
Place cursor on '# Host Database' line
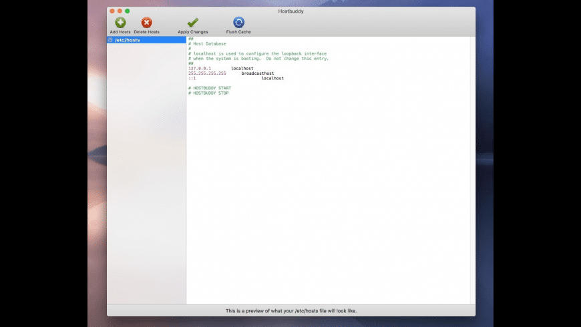click(209, 44)
